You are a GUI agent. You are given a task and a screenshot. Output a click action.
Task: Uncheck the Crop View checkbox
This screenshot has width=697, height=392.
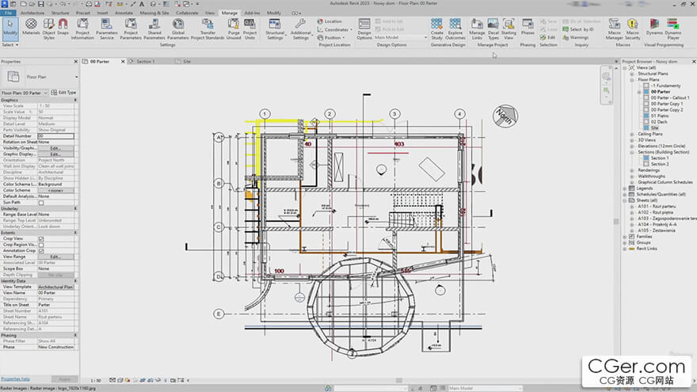42,238
